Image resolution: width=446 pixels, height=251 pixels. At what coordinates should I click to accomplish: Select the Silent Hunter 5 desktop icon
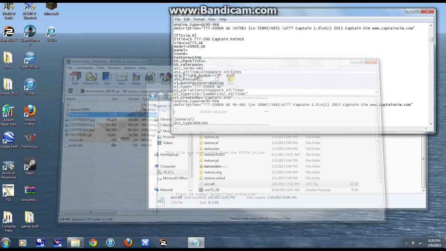click(30, 36)
